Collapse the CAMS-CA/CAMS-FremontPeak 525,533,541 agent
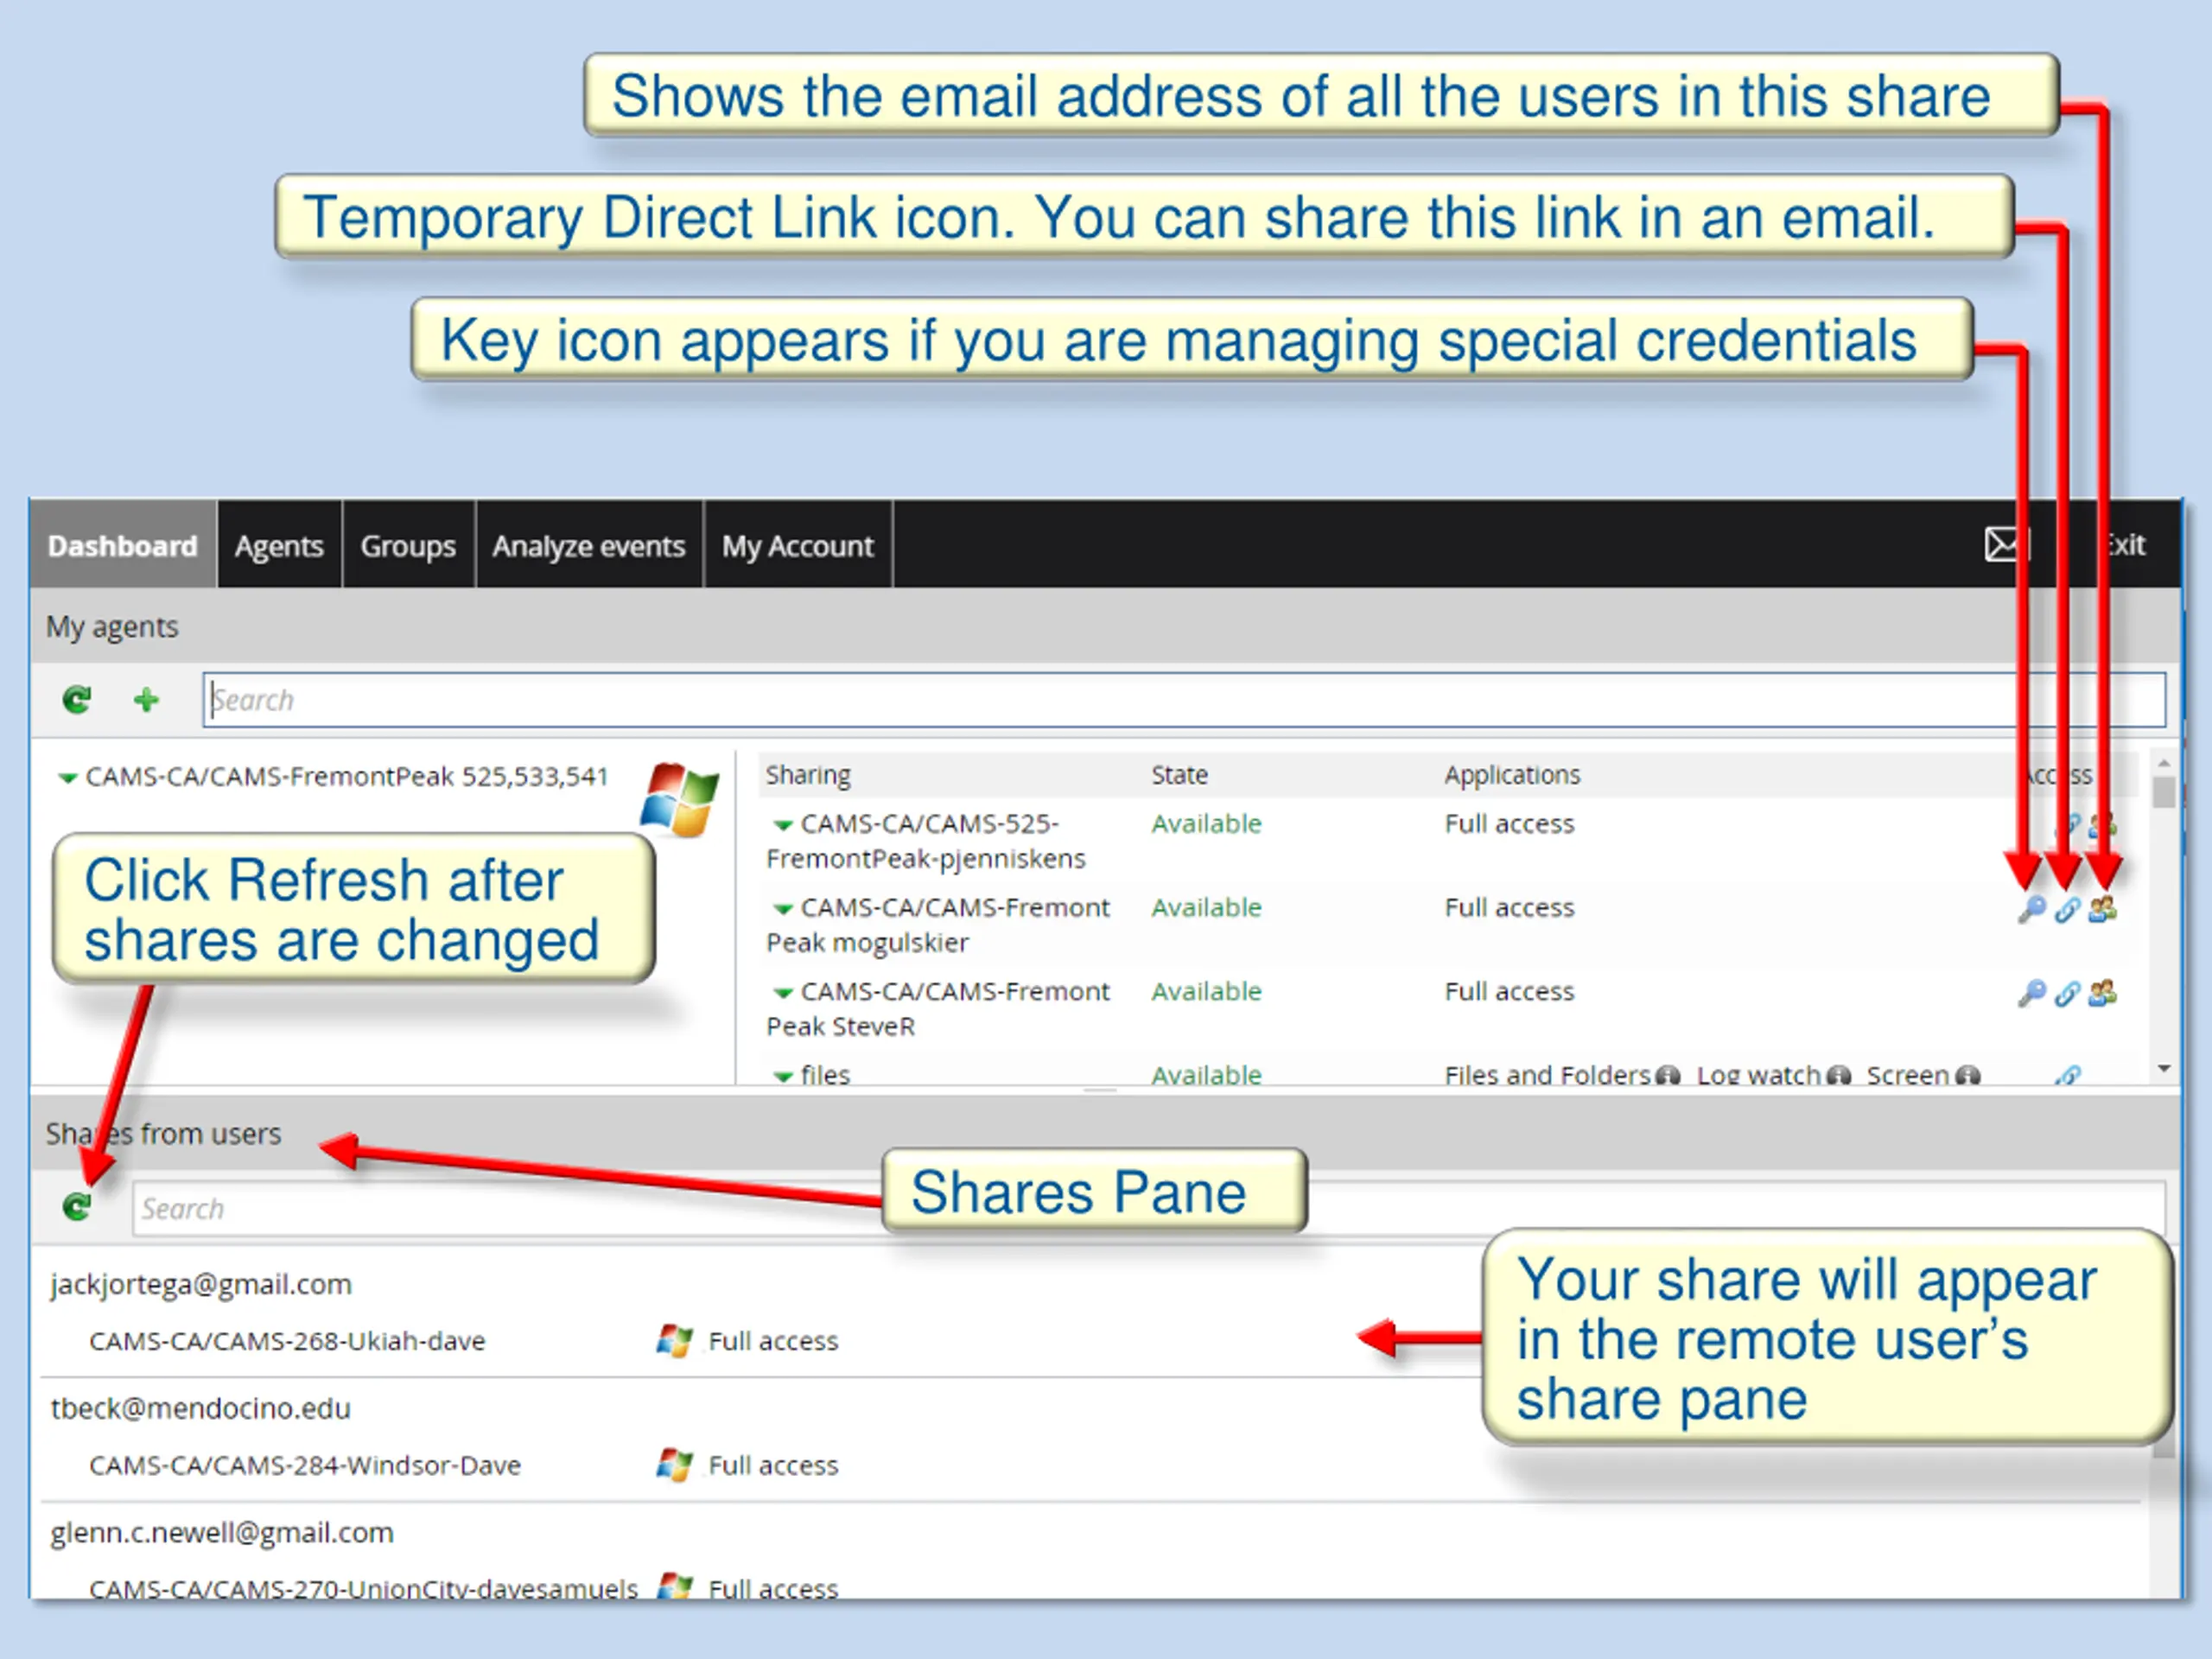 click(x=68, y=777)
